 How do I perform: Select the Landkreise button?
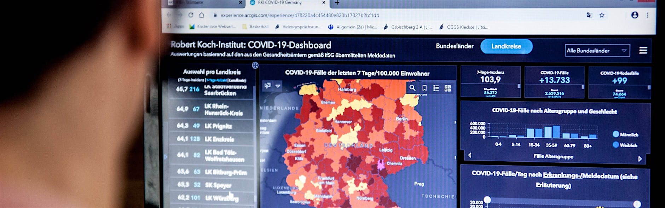click(x=506, y=46)
